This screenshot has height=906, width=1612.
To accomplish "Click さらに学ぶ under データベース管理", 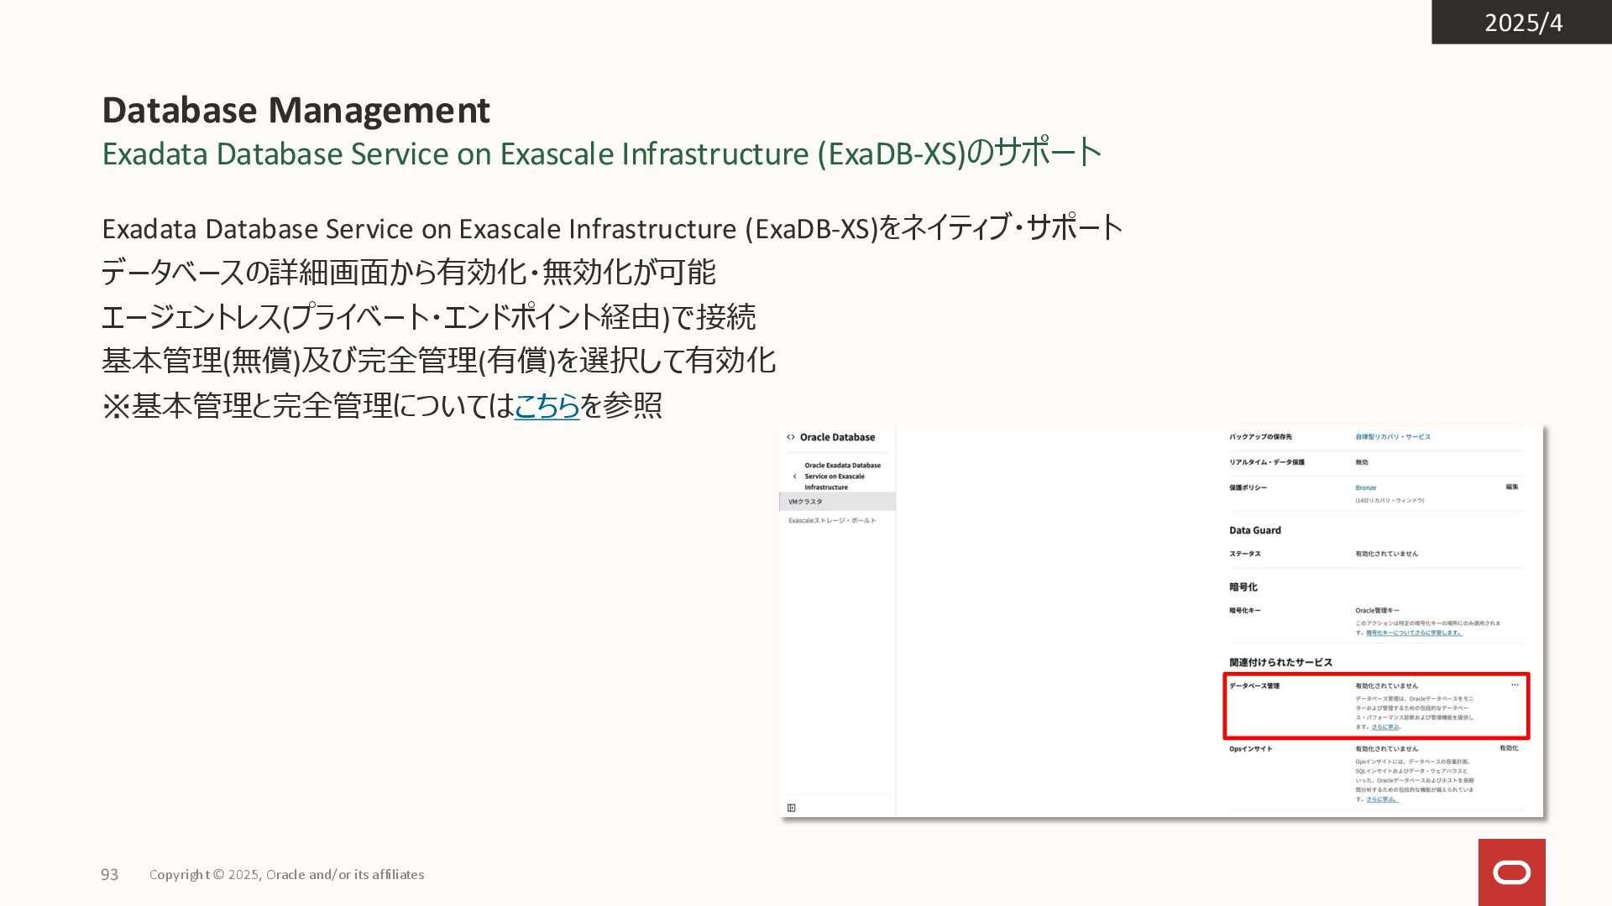I will point(1385,727).
